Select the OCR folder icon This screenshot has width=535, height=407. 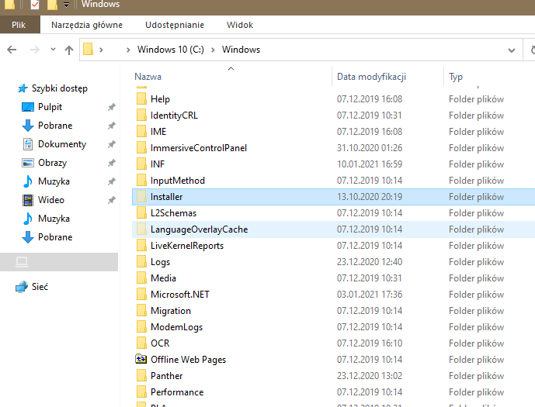pyautogui.click(x=141, y=343)
